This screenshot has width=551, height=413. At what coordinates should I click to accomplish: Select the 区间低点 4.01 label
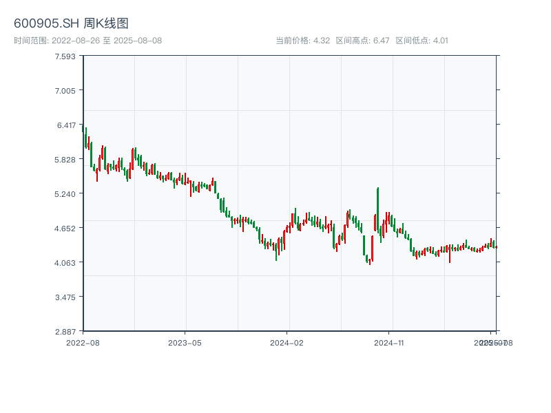422,41
